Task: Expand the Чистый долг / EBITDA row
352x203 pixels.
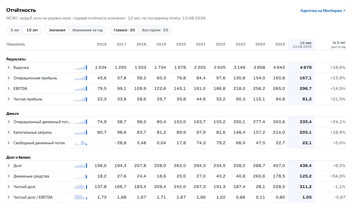Action: (x=9, y=197)
